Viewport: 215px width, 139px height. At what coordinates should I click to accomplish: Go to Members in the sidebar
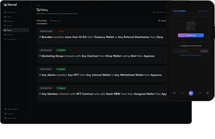click(x=9, y=21)
